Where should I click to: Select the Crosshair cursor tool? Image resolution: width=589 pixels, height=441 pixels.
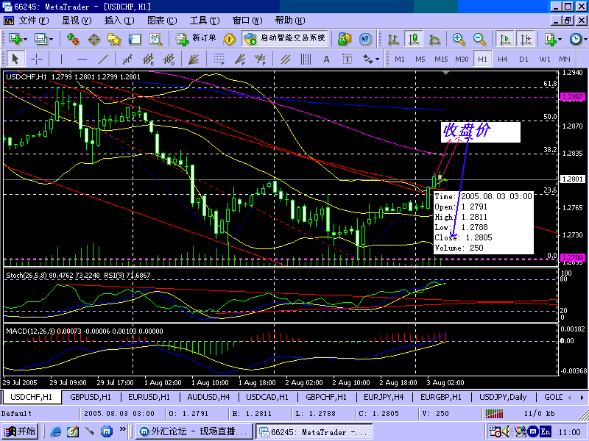(x=35, y=59)
